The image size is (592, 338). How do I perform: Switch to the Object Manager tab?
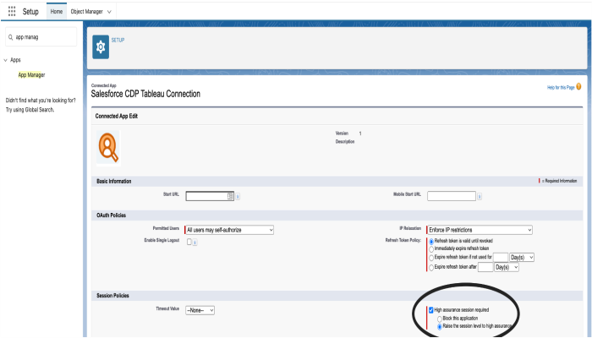click(87, 11)
